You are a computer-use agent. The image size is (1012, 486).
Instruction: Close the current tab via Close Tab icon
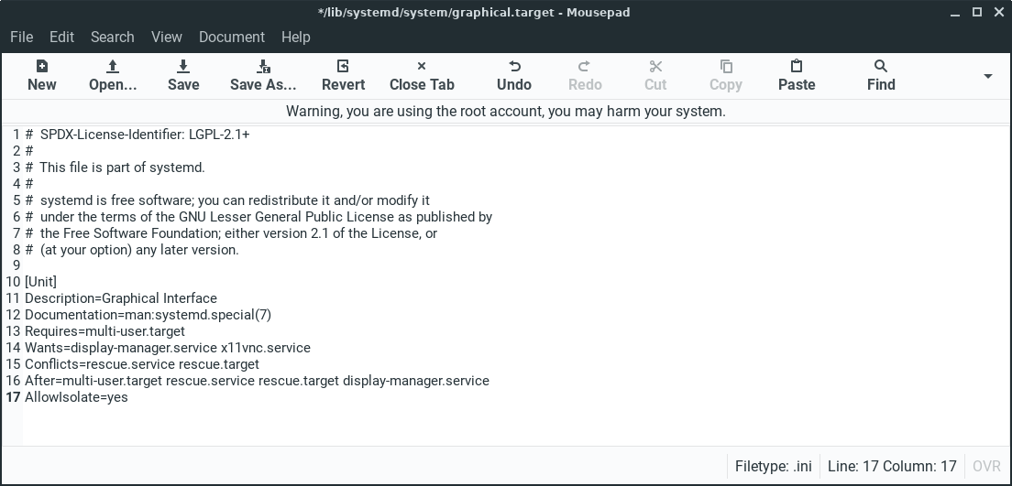click(422, 67)
